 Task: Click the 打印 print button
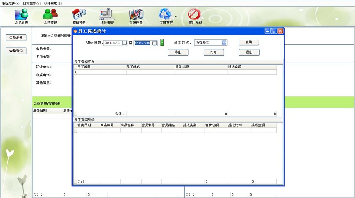(213, 52)
